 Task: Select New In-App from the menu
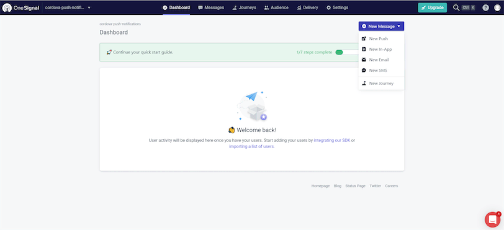click(x=381, y=49)
